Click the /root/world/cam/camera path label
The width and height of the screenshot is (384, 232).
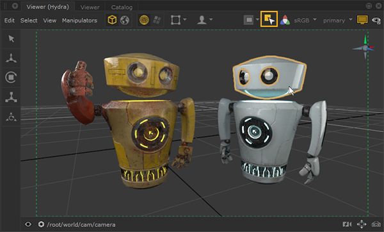[81, 225]
